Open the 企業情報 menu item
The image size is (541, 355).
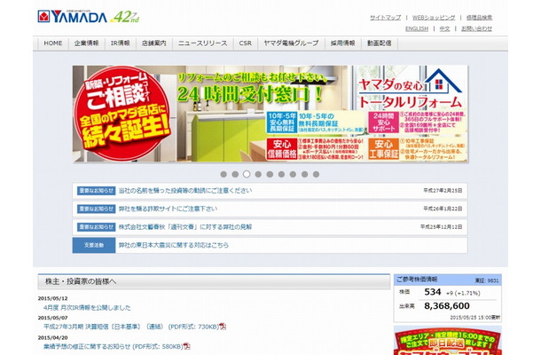[87, 43]
